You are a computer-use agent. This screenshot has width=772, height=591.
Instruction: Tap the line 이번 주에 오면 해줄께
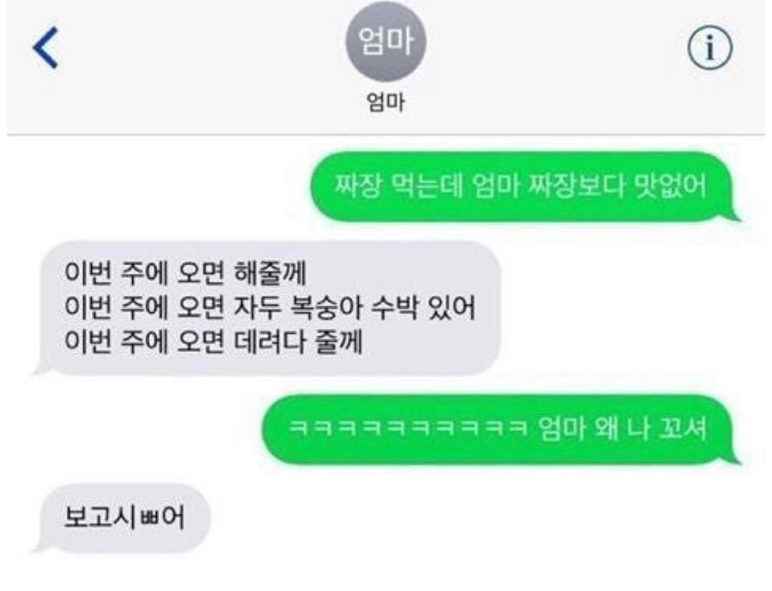[x=185, y=272]
